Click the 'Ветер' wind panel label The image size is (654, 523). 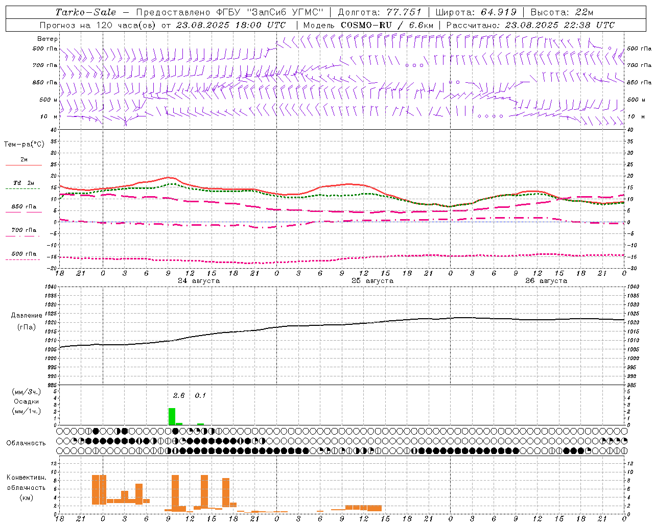tap(48, 39)
